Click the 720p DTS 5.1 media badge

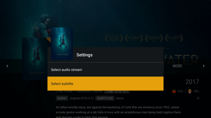[x=117, y=92]
